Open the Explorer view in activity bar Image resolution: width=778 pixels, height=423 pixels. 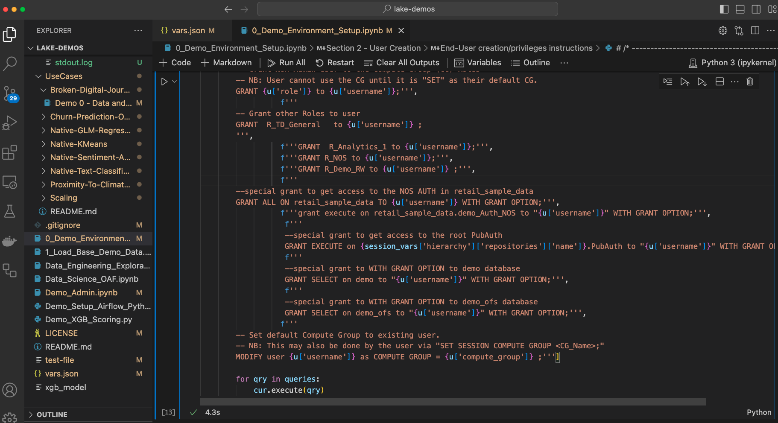tap(9, 35)
